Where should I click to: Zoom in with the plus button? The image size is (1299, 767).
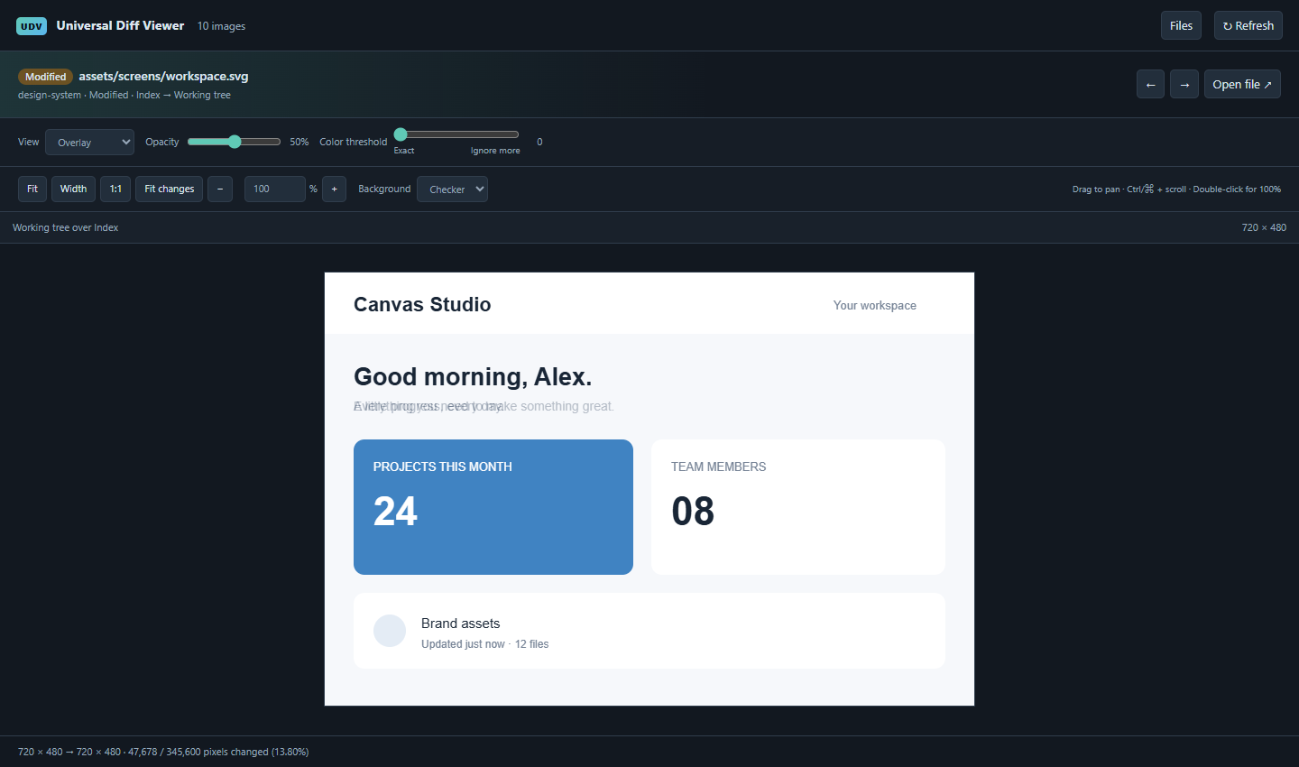[x=334, y=189]
